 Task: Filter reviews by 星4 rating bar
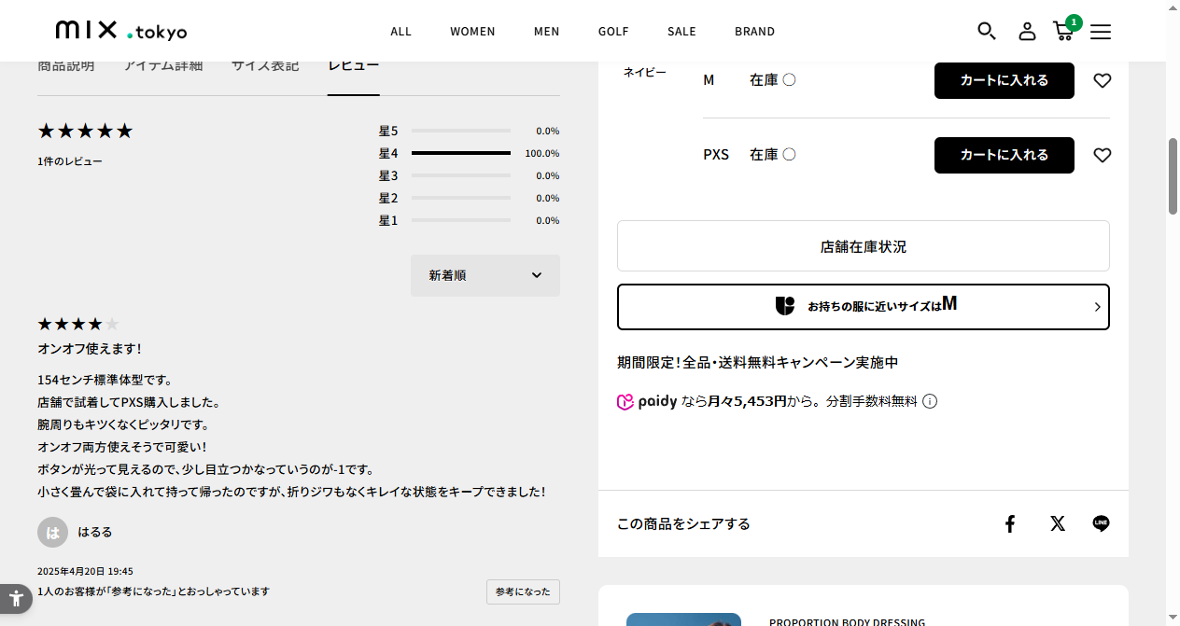pos(460,153)
